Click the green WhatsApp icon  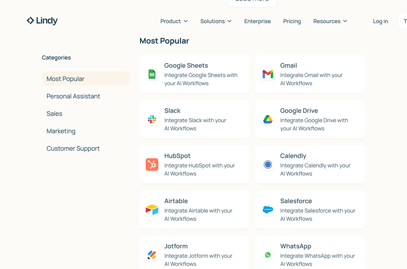(268, 255)
